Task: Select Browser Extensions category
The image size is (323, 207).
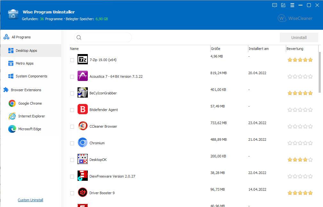Action: [31, 90]
